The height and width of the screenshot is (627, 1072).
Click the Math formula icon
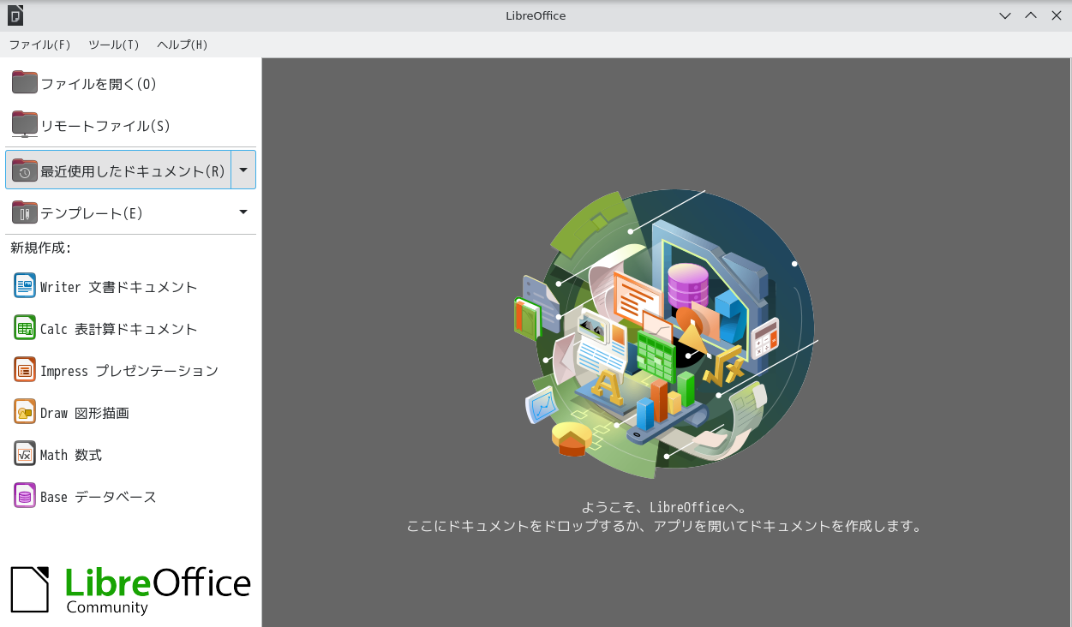click(x=25, y=454)
